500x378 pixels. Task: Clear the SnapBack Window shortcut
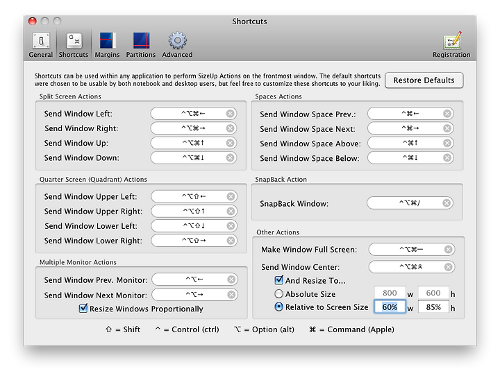447,203
